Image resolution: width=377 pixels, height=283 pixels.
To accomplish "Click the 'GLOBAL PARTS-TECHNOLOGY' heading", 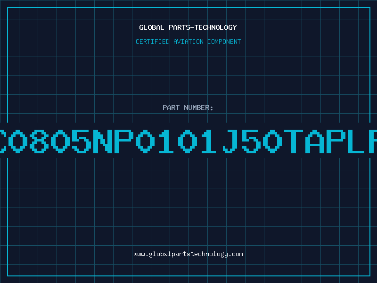I will click(x=188, y=27).
